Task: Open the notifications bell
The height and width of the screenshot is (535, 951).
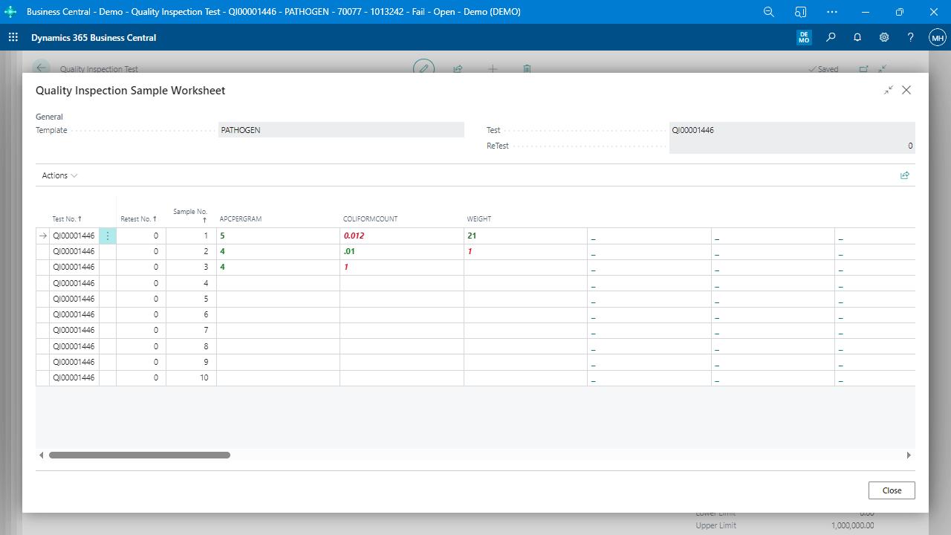Action: click(x=857, y=37)
